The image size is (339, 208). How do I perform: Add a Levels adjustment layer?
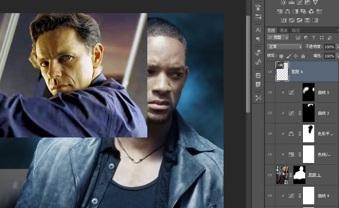[x=292, y=3]
